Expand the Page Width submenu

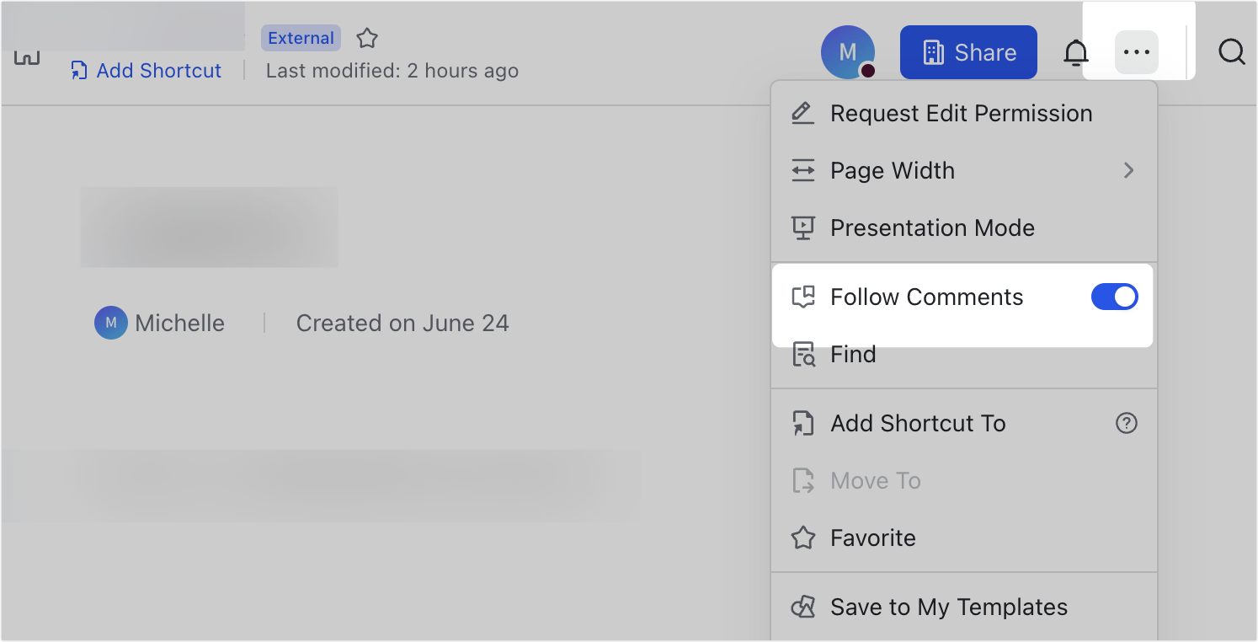pyautogui.click(x=964, y=170)
